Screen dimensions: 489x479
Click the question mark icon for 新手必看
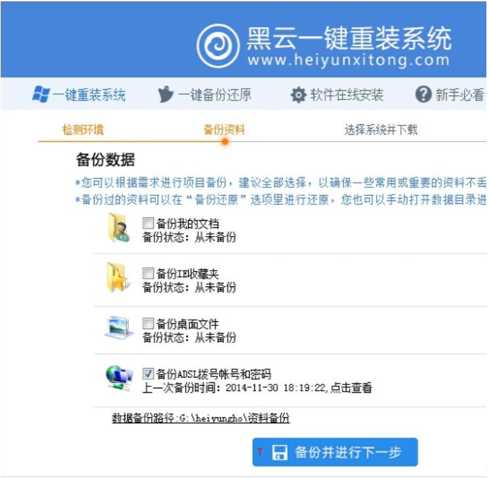click(423, 94)
